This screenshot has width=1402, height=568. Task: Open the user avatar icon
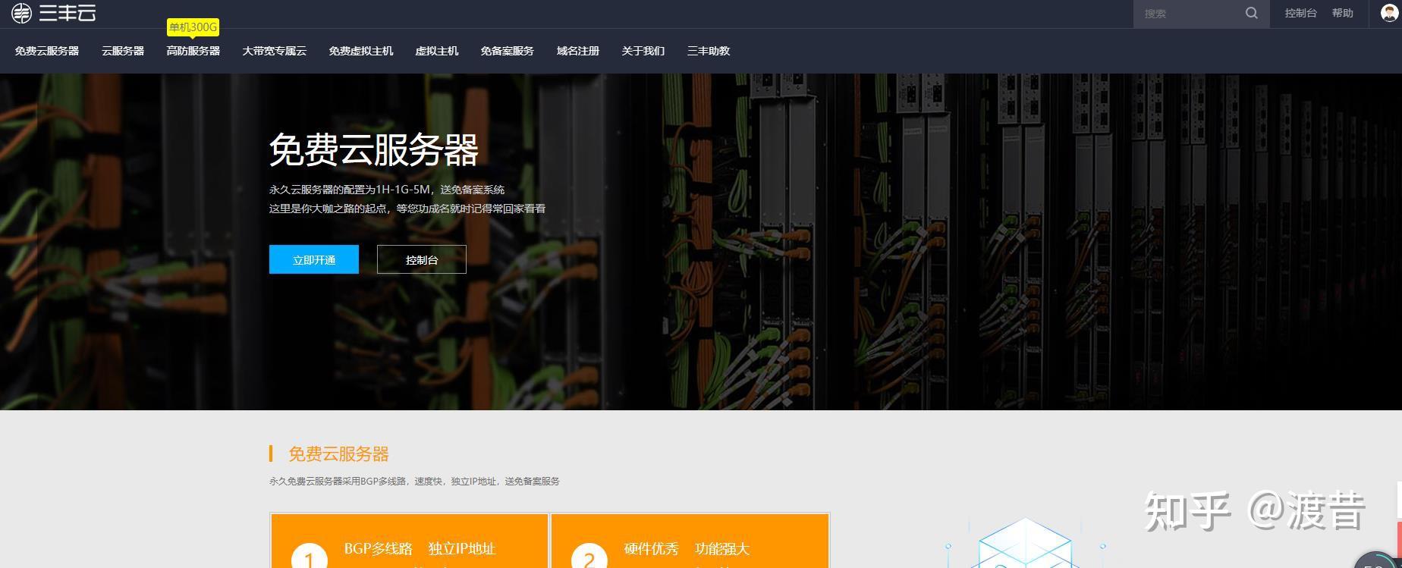click(1390, 13)
